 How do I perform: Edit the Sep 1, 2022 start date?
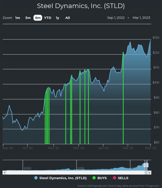coord(116,18)
